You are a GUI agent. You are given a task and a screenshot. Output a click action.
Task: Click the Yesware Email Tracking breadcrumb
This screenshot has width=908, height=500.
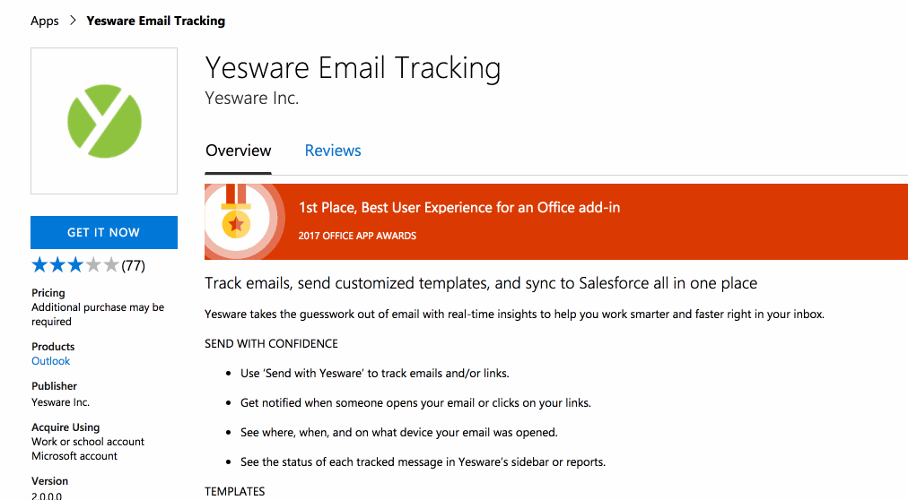coord(156,21)
